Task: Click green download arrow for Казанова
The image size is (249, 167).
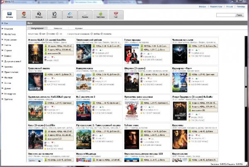Action: click(190, 131)
